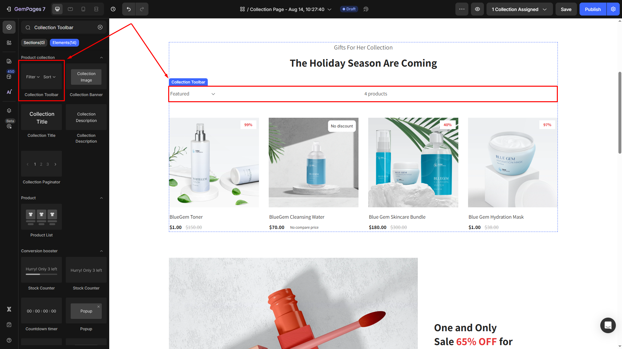This screenshot has width=622, height=349.
Task: Open the page settings gear icon
Action: click(x=613, y=9)
